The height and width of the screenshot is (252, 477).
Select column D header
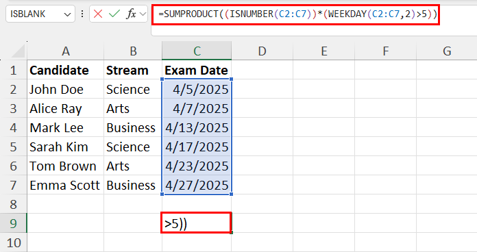point(262,51)
